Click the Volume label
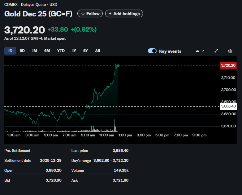The height and width of the screenshot is (195, 242). [78, 171]
